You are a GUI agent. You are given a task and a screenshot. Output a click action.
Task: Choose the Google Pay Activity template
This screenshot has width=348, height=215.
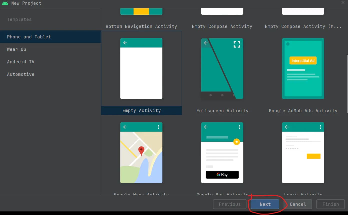[x=222, y=153]
